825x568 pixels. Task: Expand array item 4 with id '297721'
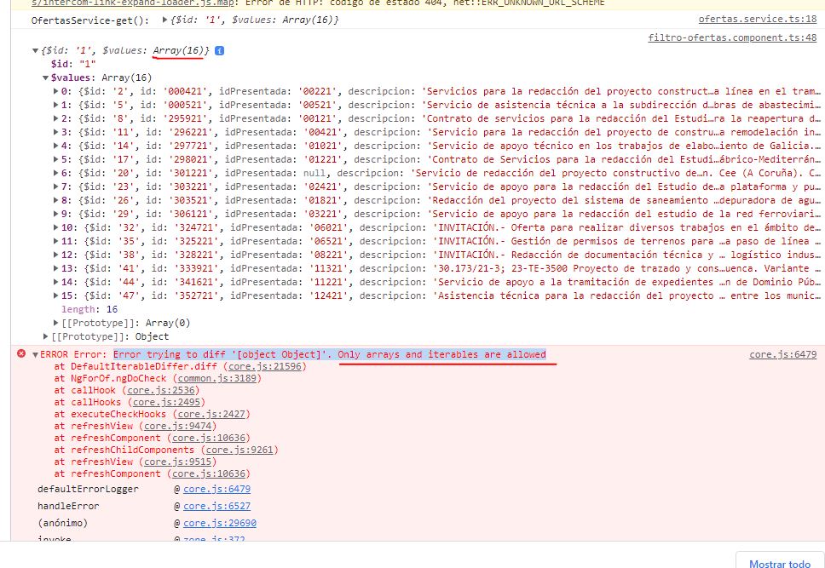55,146
